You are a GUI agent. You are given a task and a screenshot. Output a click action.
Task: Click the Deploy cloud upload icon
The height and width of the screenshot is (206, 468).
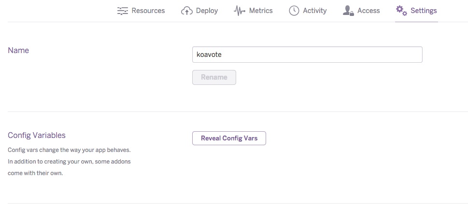pos(187,11)
